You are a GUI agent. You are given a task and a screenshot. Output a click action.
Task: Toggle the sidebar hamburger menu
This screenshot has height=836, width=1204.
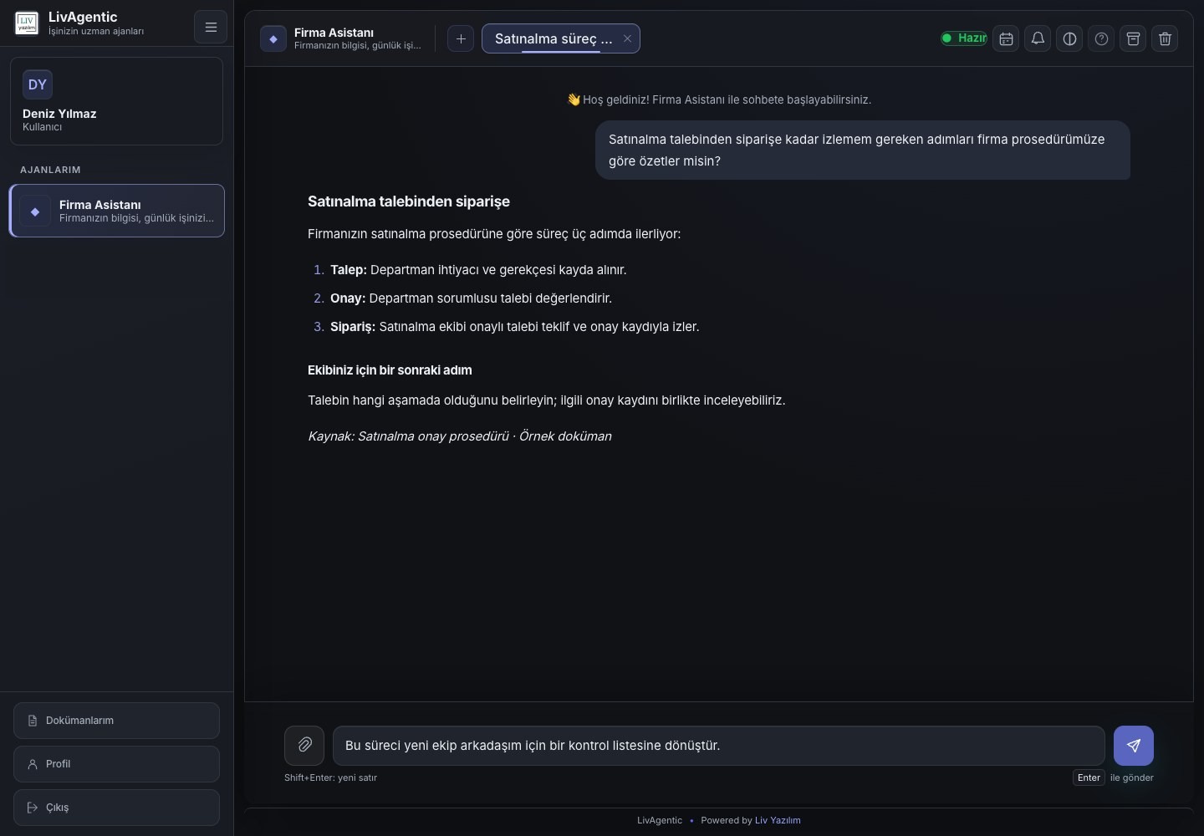tap(211, 27)
